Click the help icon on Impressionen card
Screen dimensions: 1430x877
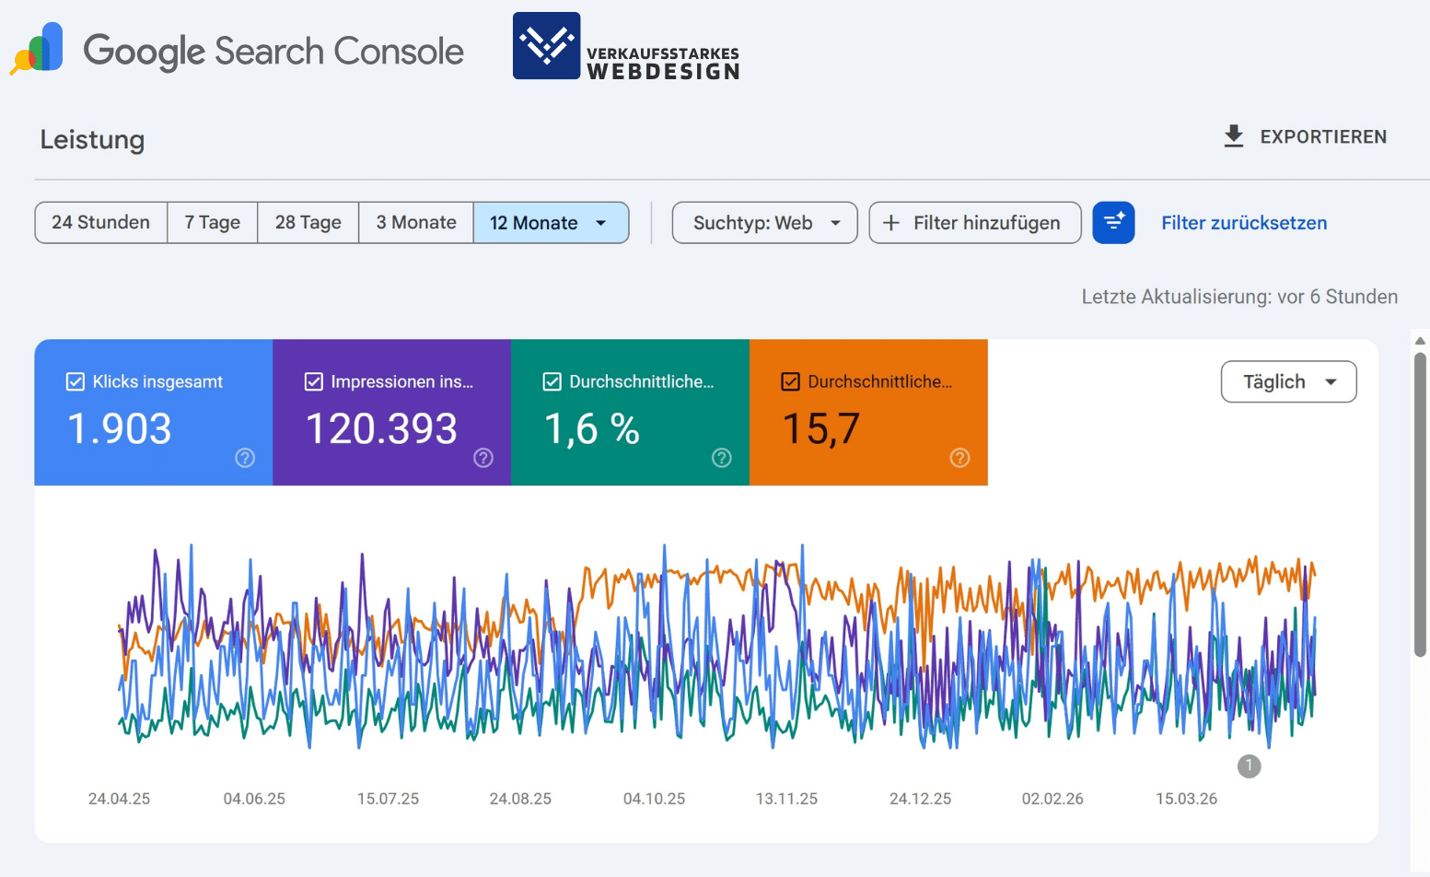click(x=482, y=457)
